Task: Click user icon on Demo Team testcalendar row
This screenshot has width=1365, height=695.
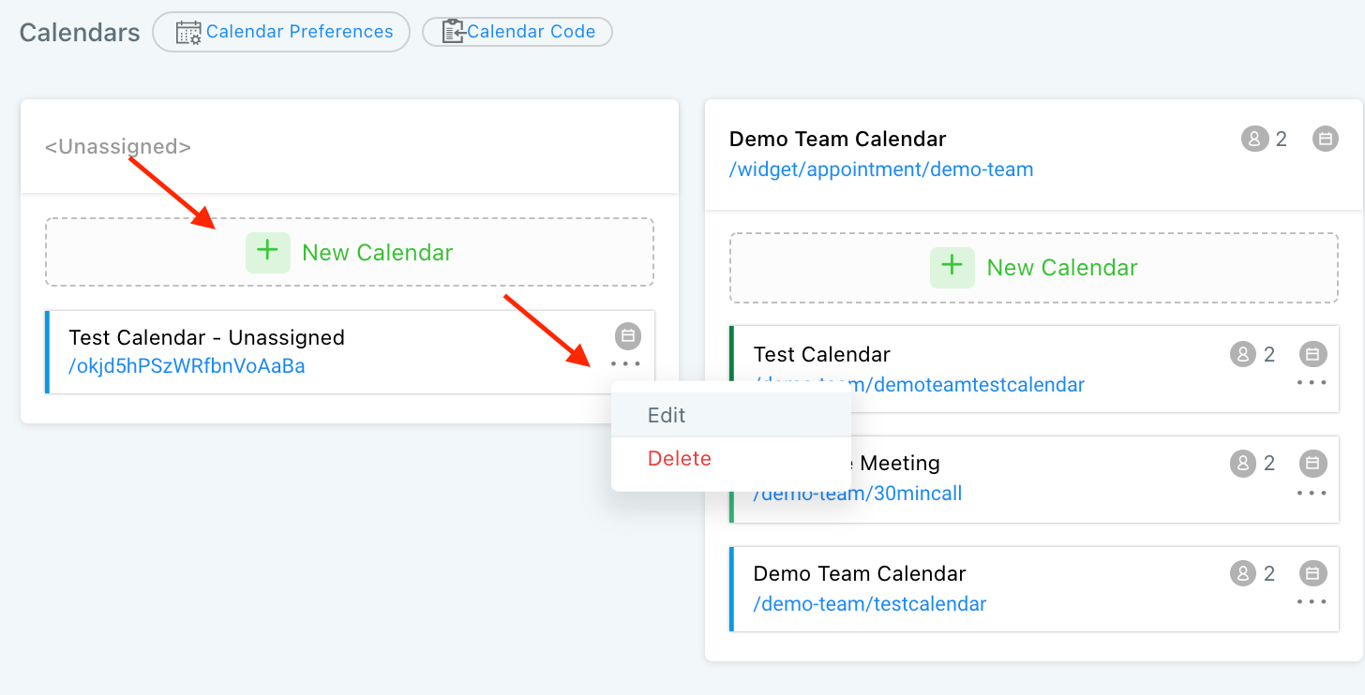Action: coord(1242,573)
